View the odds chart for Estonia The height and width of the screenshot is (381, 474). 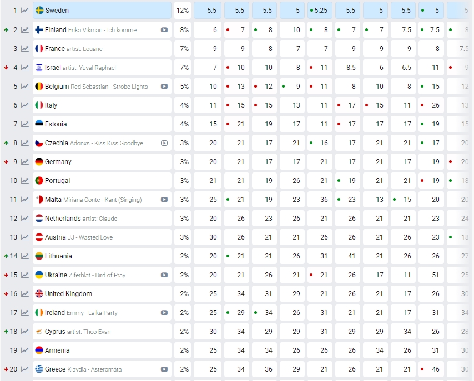pos(25,124)
